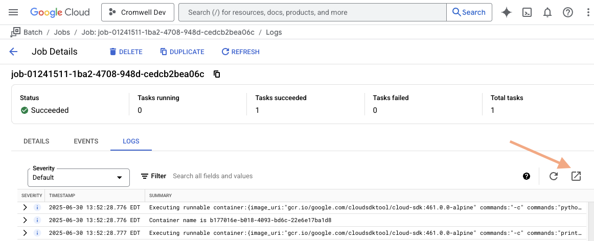Open logs help black question icon
Viewport: 594px width, 241px height.
(526, 176)
